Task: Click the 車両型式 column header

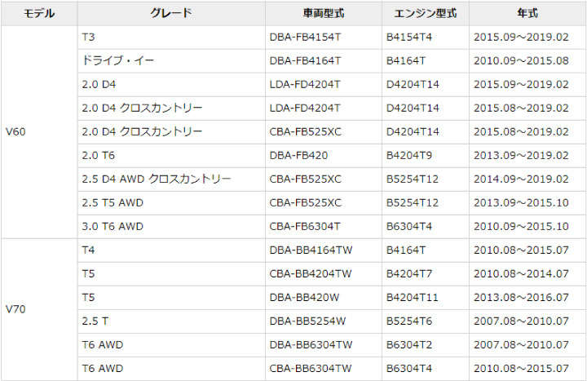Action: [x=323, y=14]
